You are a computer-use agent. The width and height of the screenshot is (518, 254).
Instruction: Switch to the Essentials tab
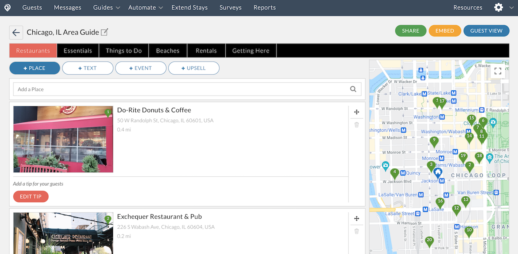point(78,51)
